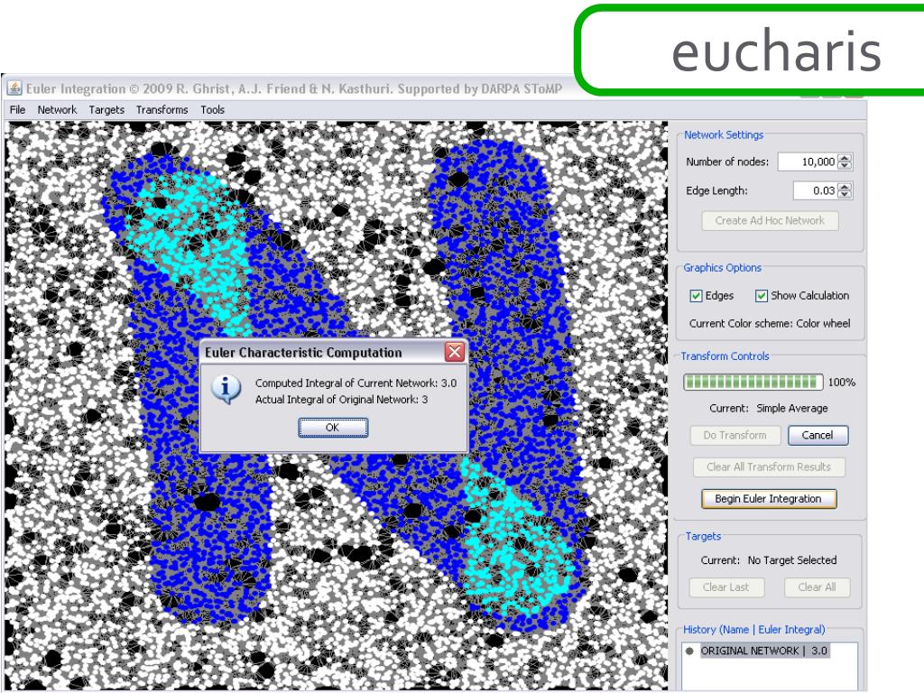The height and width of the screenshot is (693, 924).
Task: Decrease Edge Length with down arrow
Action: click(x=845, y=195)
